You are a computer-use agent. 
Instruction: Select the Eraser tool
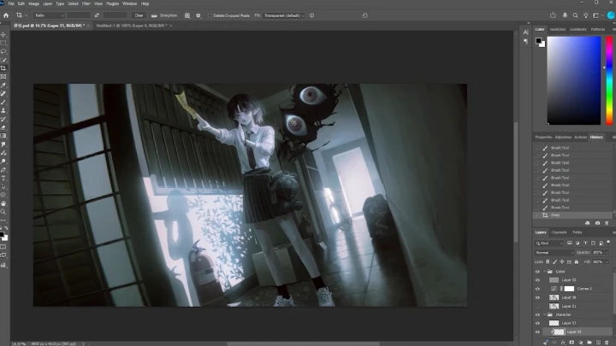(x=3, y=127)
